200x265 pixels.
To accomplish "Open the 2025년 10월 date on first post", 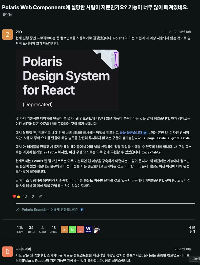I will [183, 32].
